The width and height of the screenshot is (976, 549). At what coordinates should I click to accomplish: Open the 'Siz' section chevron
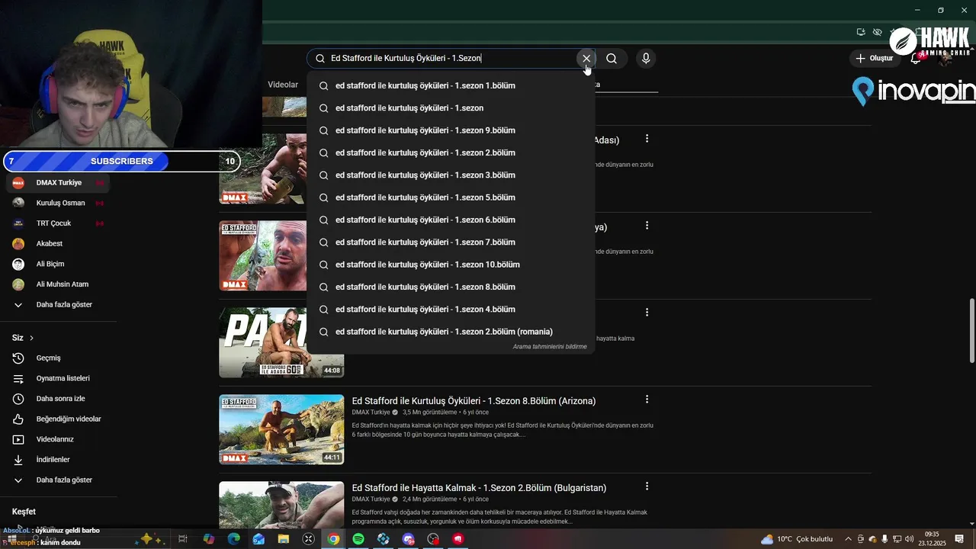tap(31, 338)
